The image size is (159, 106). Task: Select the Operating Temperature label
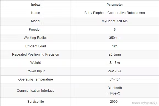click(35, 79)
